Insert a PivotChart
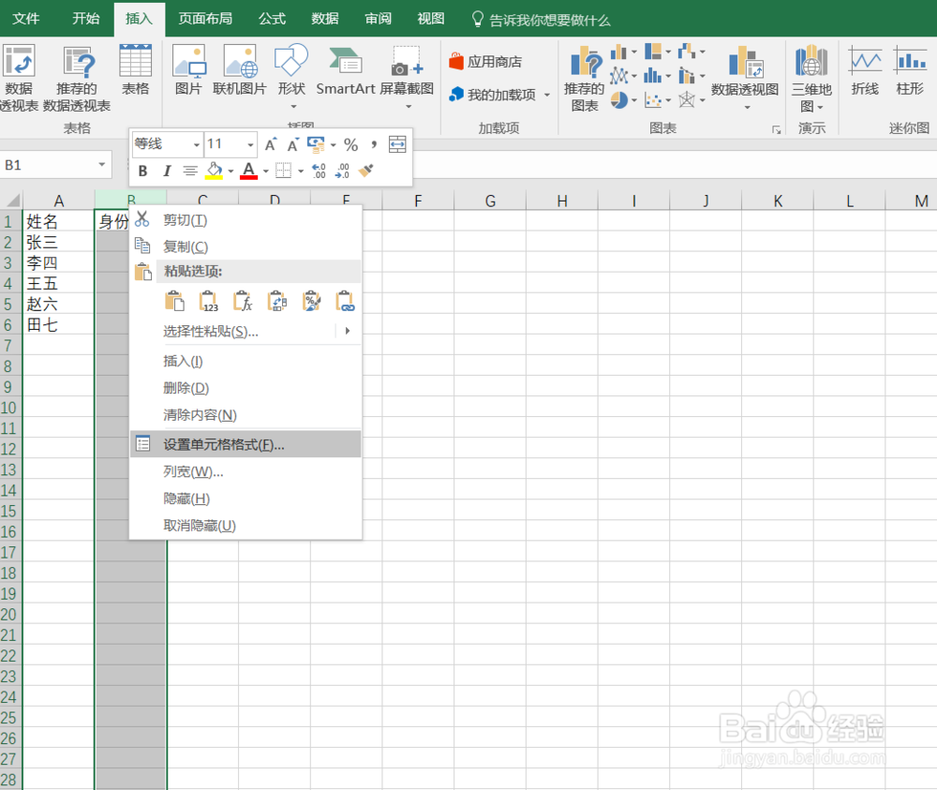The width and height of the screenshot is (937, 790). (745, 78)
